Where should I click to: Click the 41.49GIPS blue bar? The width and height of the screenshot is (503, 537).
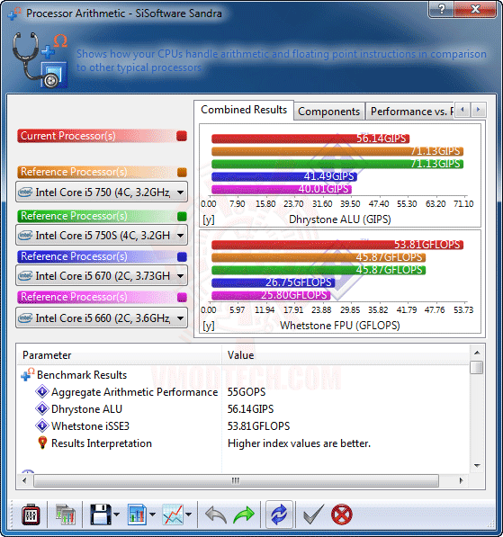pos(284,176)
